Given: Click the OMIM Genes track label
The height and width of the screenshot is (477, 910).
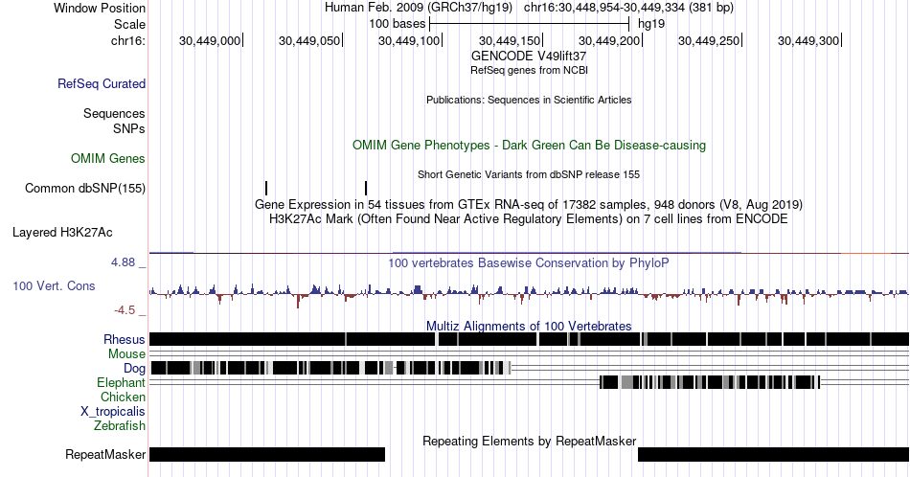Looking at the screenshot, I should click(108, 158).
